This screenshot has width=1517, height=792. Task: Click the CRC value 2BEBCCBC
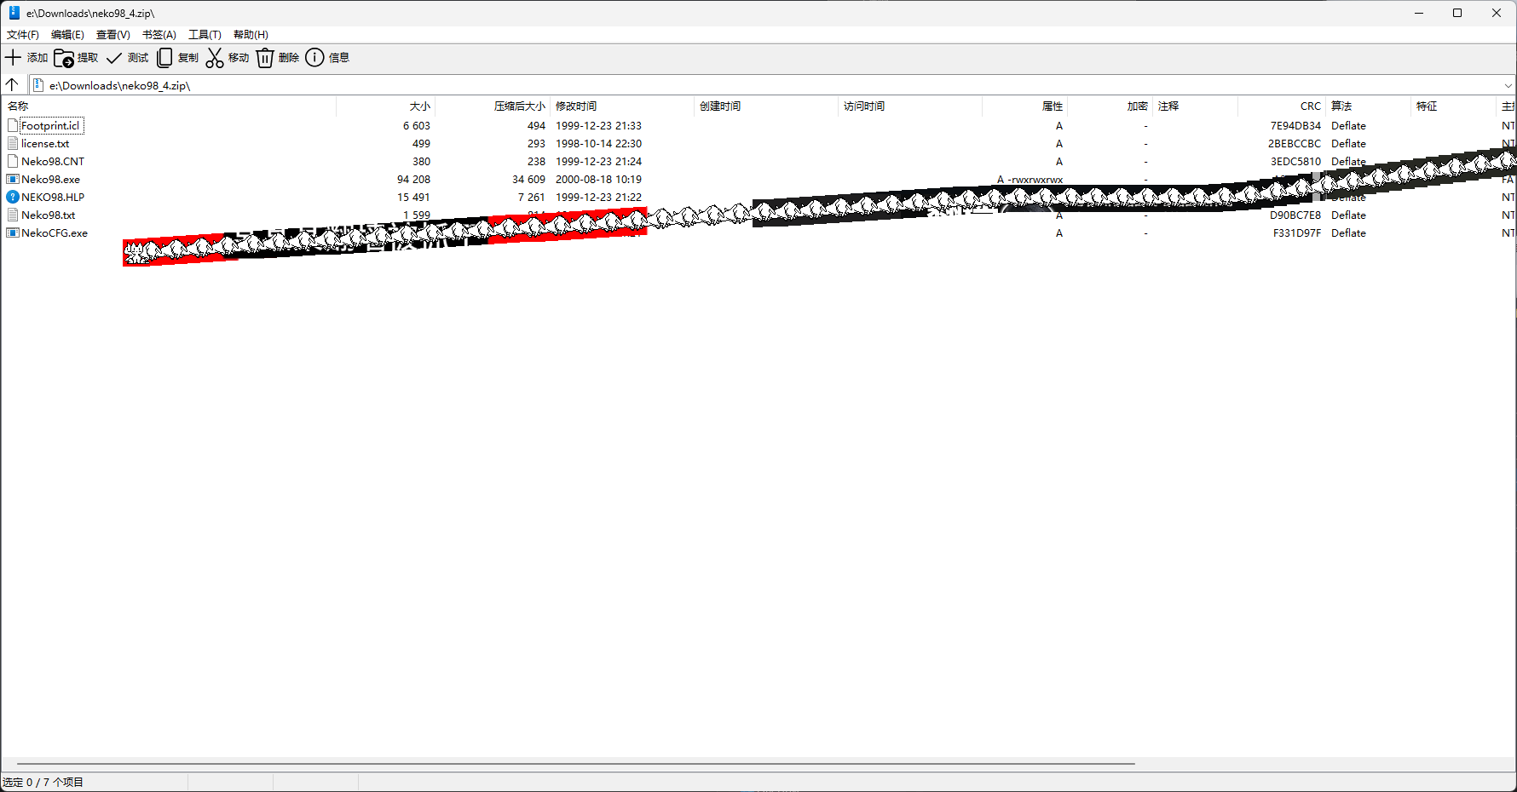pos(1295,144)
